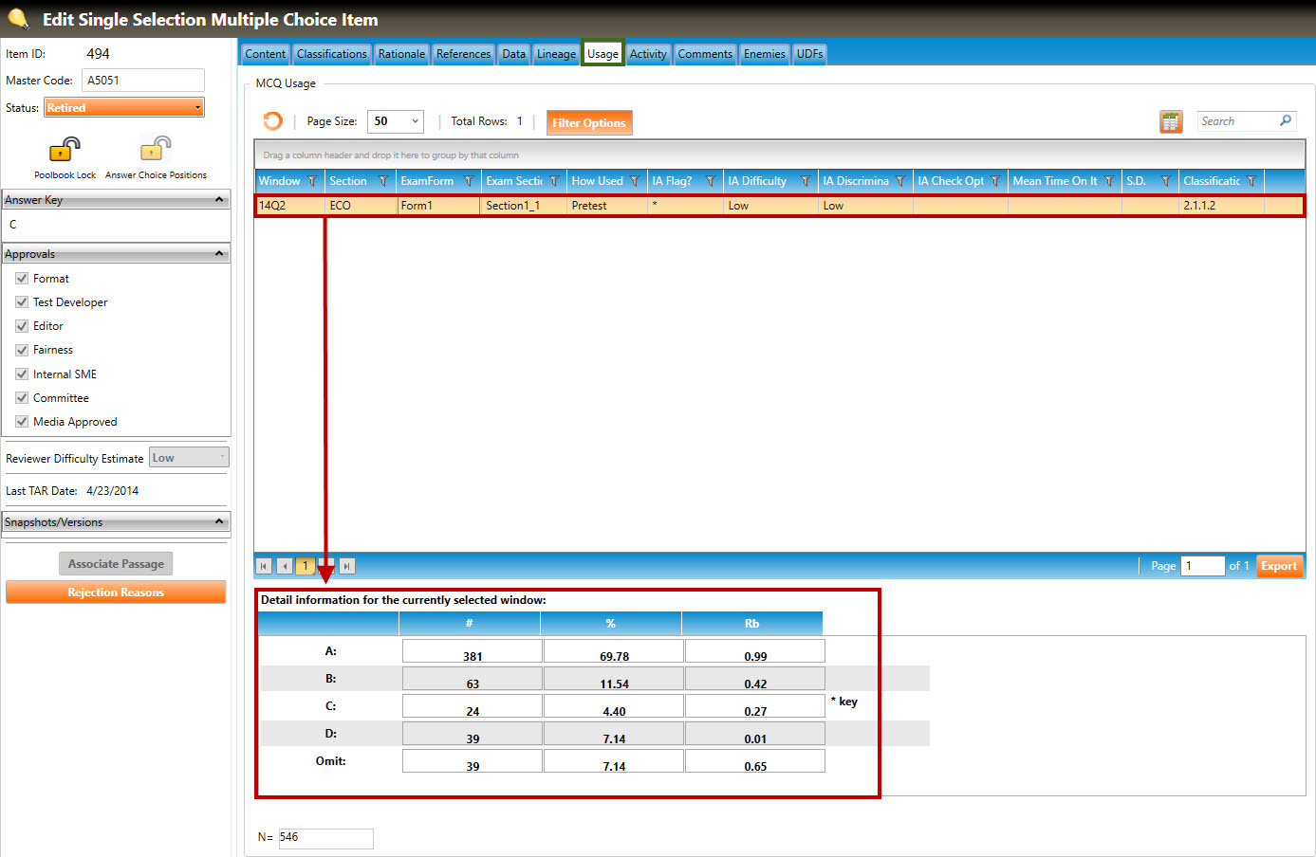The width and height of the screenshot is (1316, 857).
Task: Click the Filter Options button
Action: tap(588, 123)
